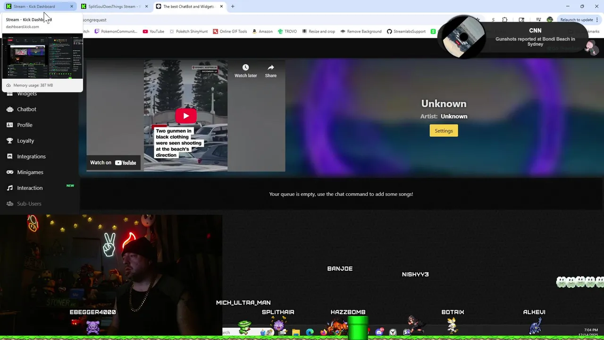
Task: Open the Chrome profile avatar
Action: (x=550, y=20)
